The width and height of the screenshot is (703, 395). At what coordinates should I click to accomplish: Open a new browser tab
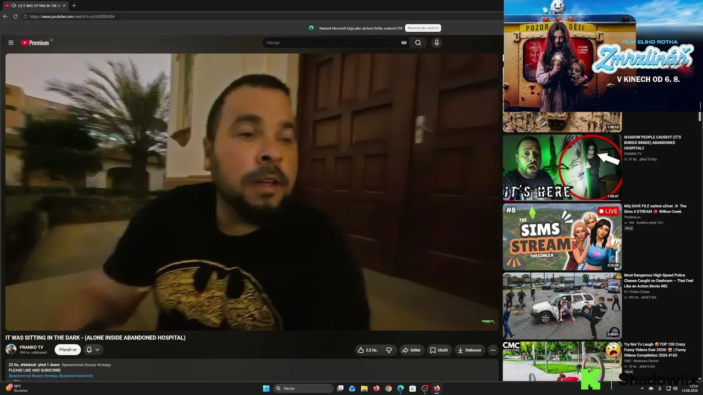click(74, 5)
